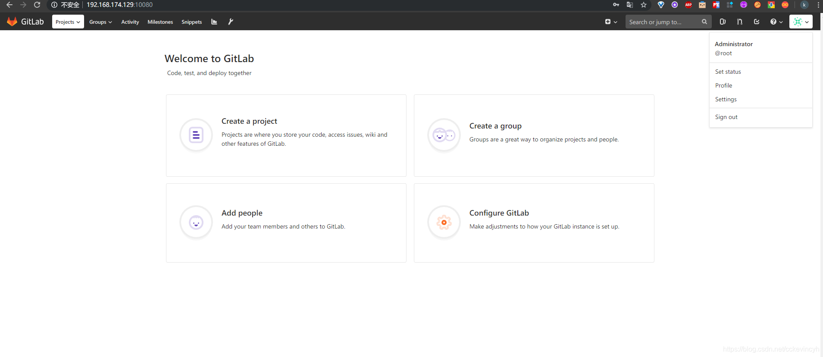Click Administrator name in user menu
823x357 pixels.
[734, 44]
